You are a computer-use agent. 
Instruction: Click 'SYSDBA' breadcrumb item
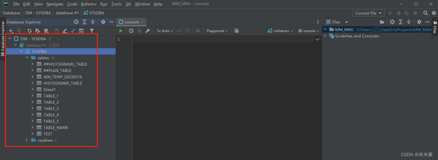[x=94, y=13]
